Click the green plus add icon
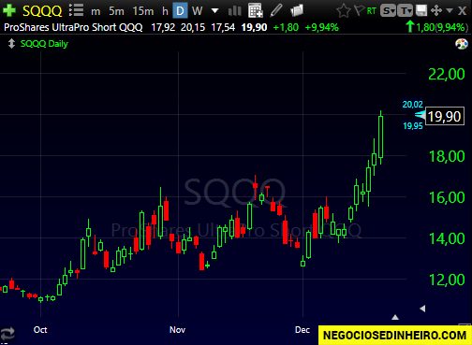The width and height of the screenshot is (472, 345). coord(9,10)
